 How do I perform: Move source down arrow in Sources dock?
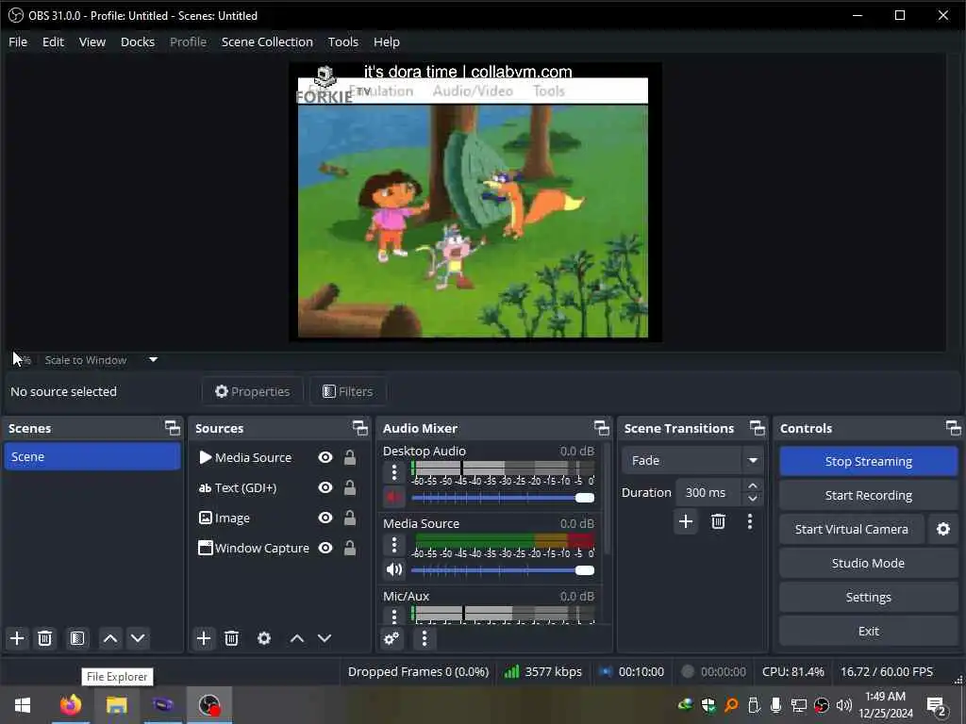point(325,638)
